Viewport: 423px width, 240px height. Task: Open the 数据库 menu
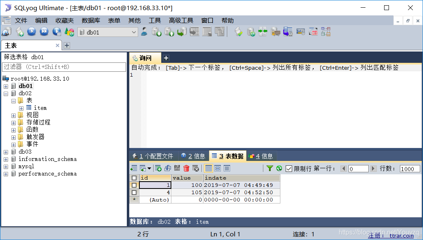click(x=91, y=21)
